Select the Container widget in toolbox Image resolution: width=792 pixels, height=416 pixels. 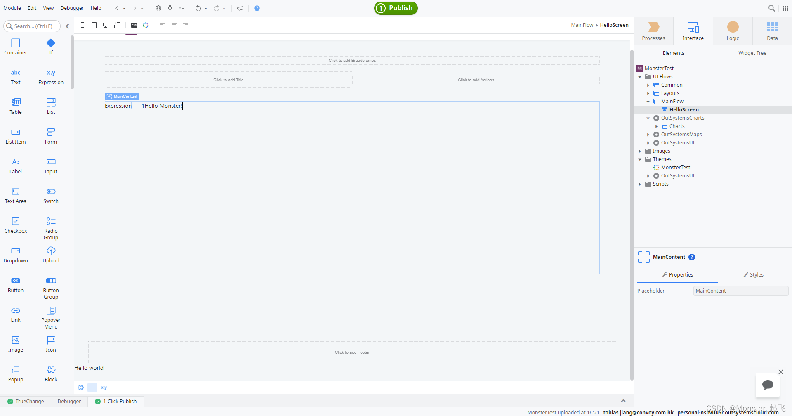coord(16,47)
